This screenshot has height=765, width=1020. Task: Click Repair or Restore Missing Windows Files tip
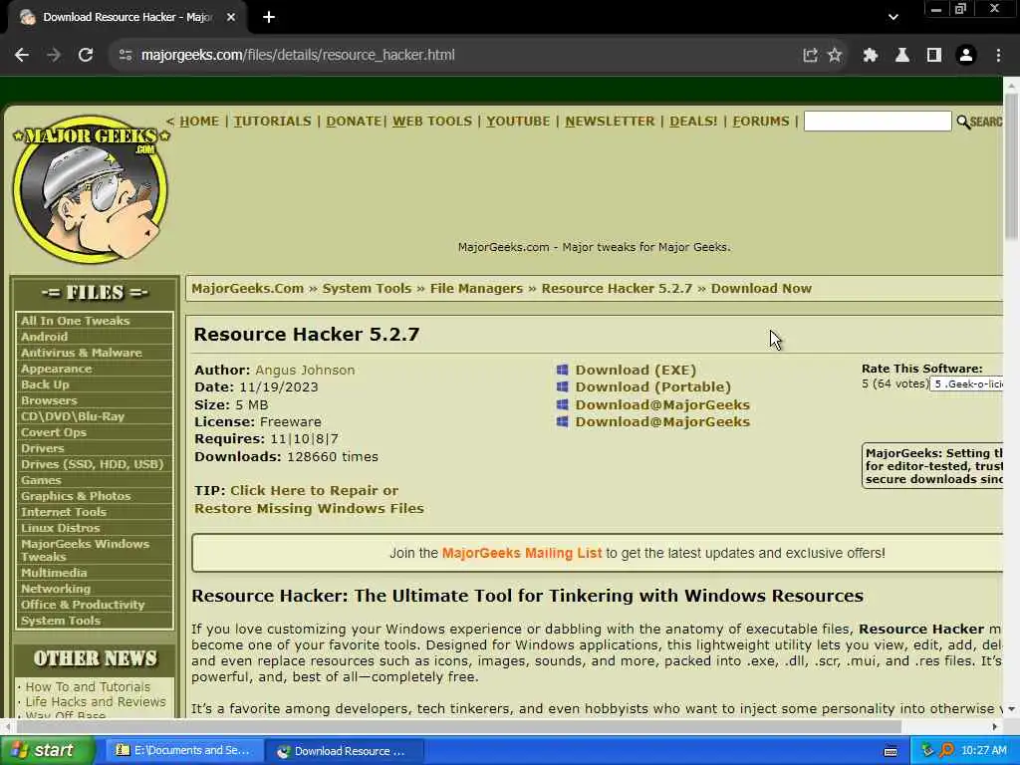tap(309, 500)
